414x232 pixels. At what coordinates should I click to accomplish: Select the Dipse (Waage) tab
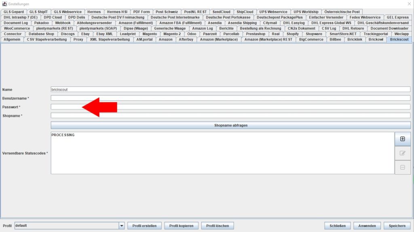tap(136, 28)
